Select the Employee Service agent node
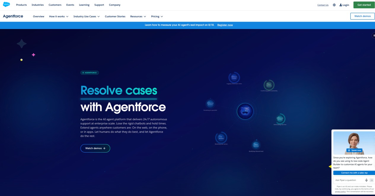 click(280, 119)
